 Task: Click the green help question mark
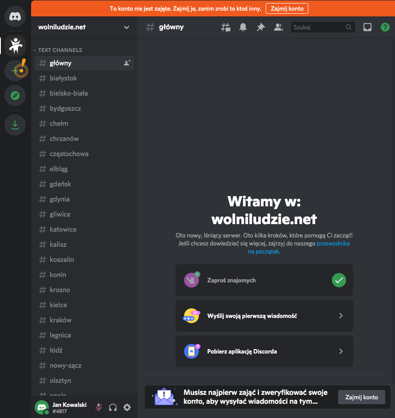coord(385,27)
